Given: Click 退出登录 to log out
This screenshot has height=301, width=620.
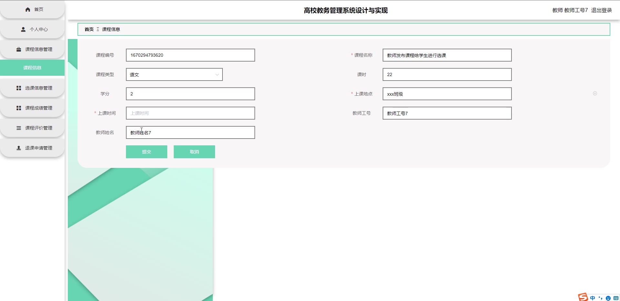Looking at the screenshot, I should (602, 10).
